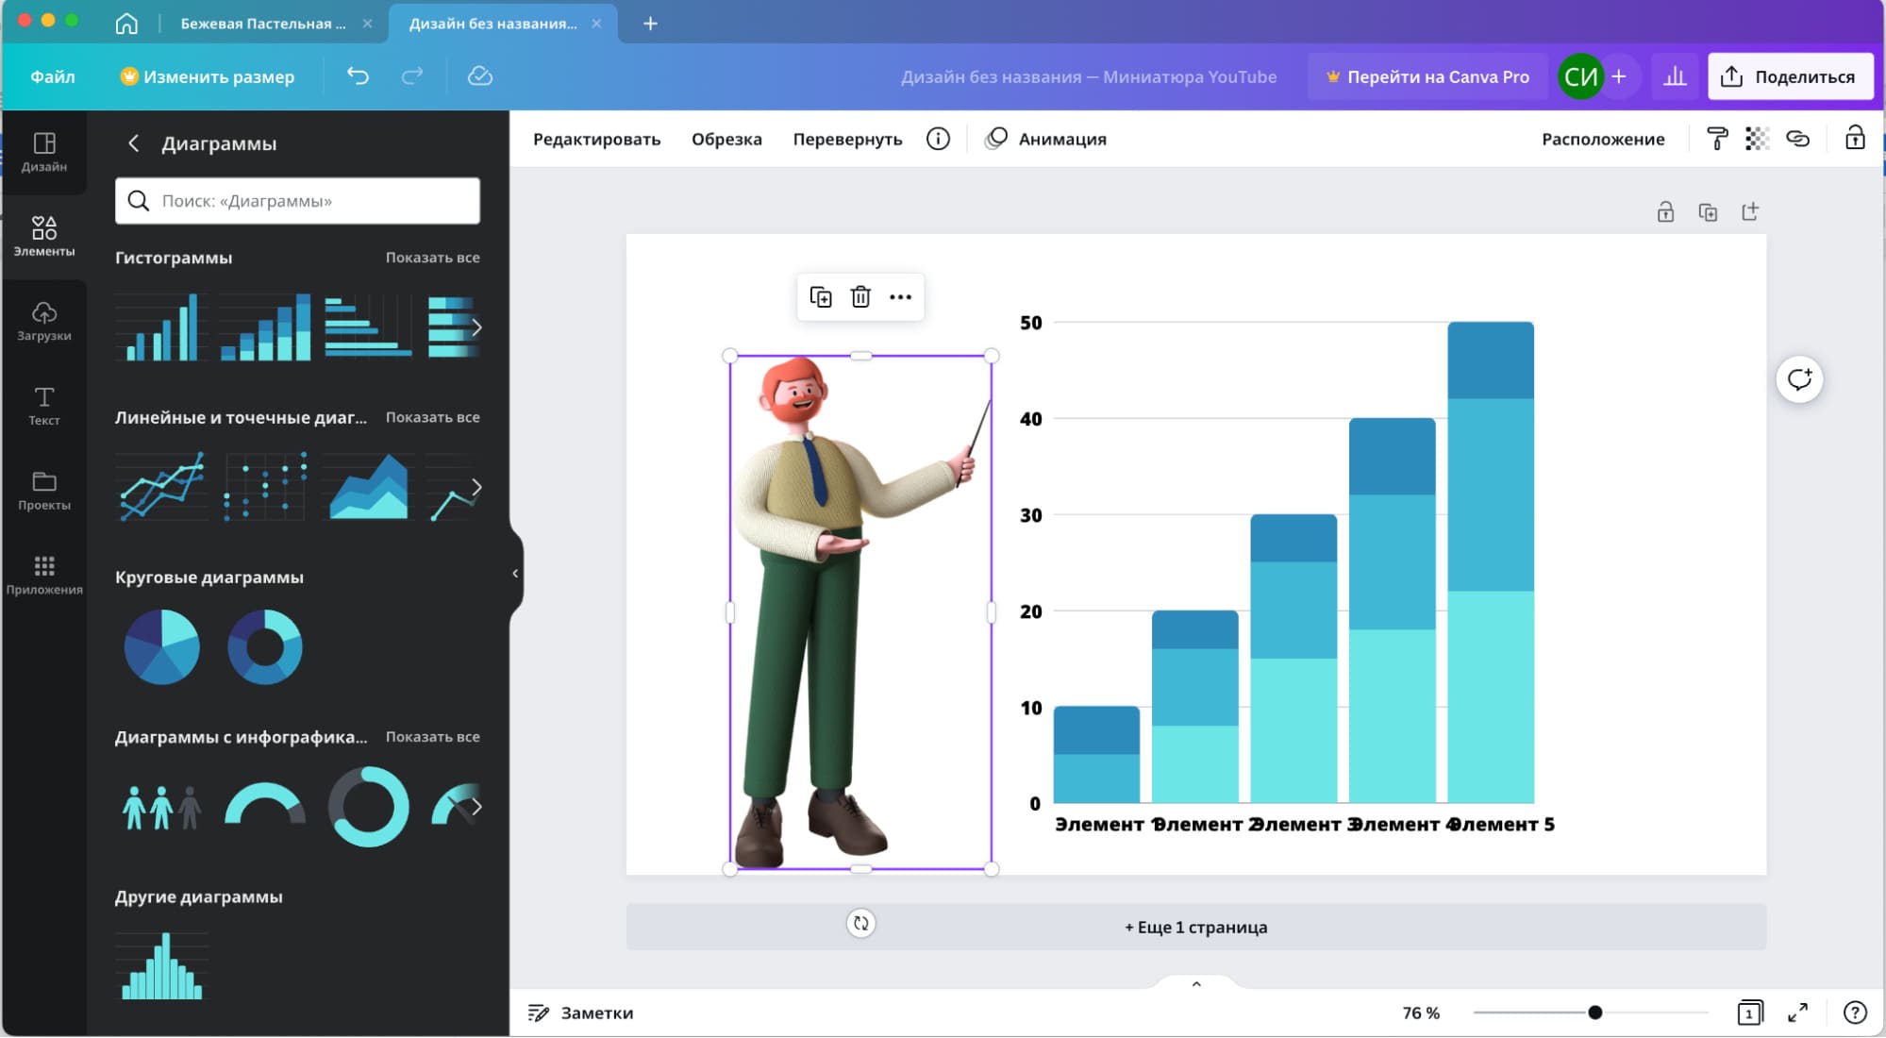1886x1038 pixels.
Task: Duplicate element via floating toolbar icon
Action: (820, 297)
